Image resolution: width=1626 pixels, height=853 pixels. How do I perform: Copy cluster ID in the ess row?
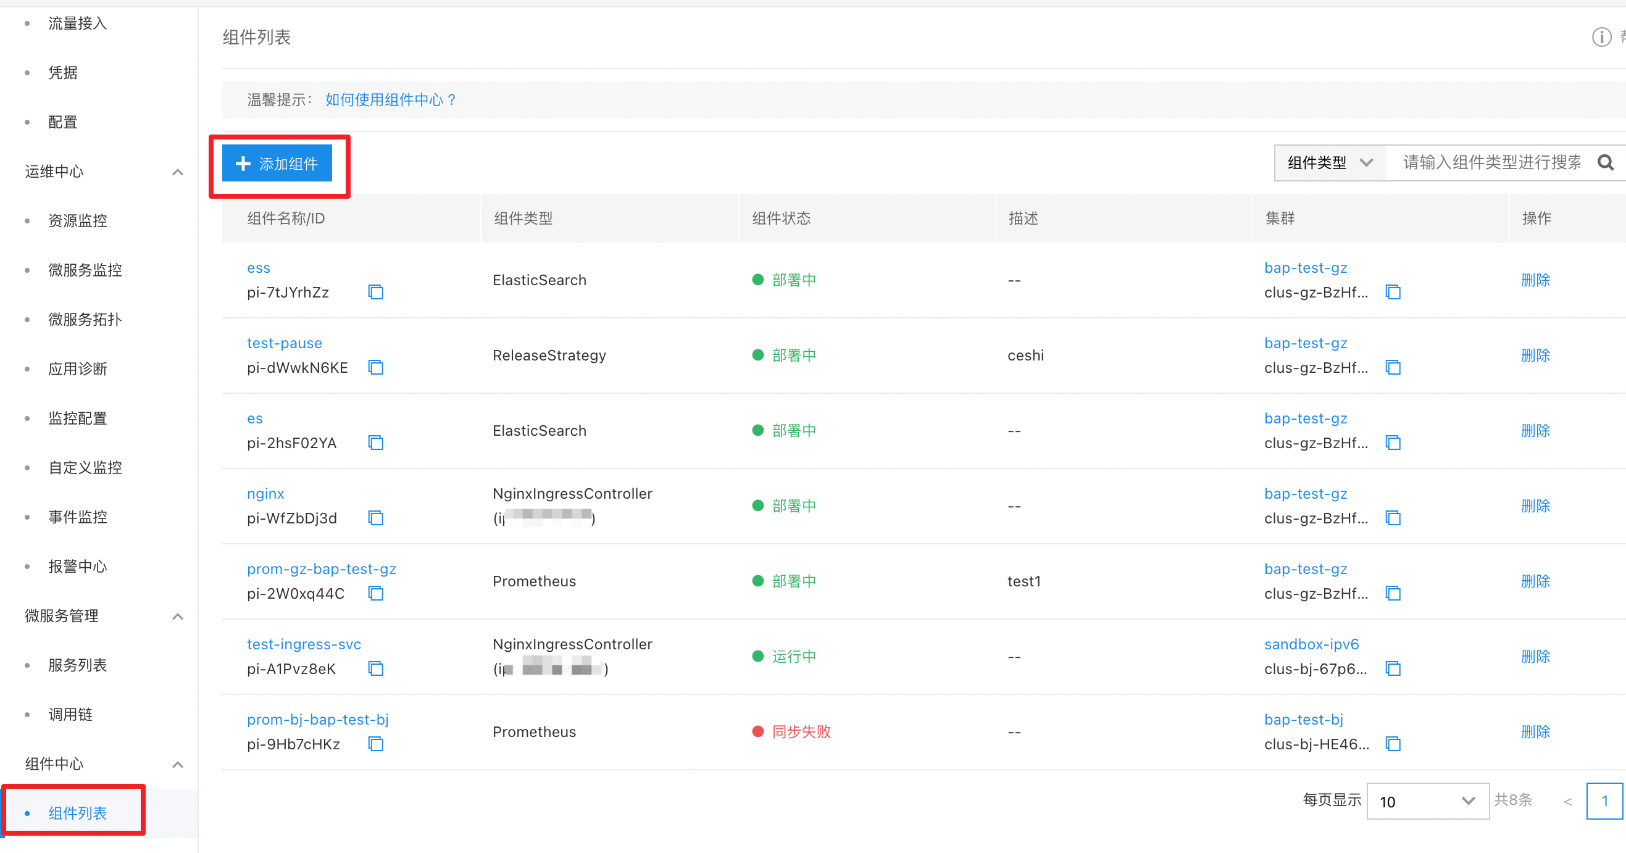pyautogui.click(x=1393, y=292)
